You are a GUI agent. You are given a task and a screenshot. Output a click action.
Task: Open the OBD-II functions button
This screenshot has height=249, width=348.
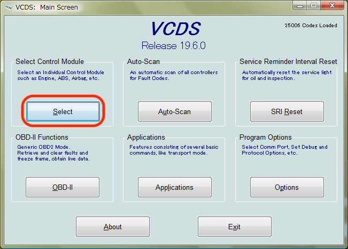63,187
